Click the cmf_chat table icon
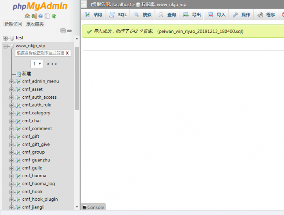 pos(18,121)
